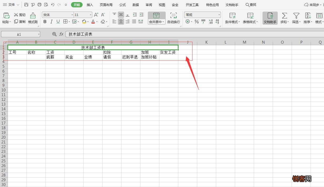
Task: Click the AutoSum (求和) sigma icon
Action: click(x=284, y=16)
